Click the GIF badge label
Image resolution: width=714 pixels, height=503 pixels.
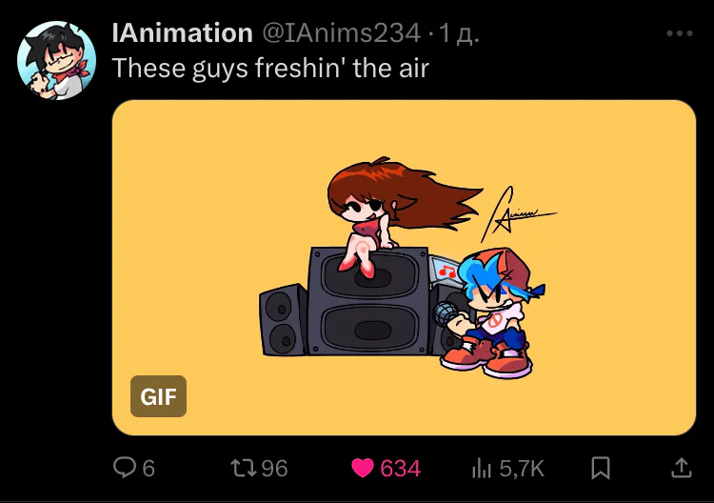coord(158,396)
